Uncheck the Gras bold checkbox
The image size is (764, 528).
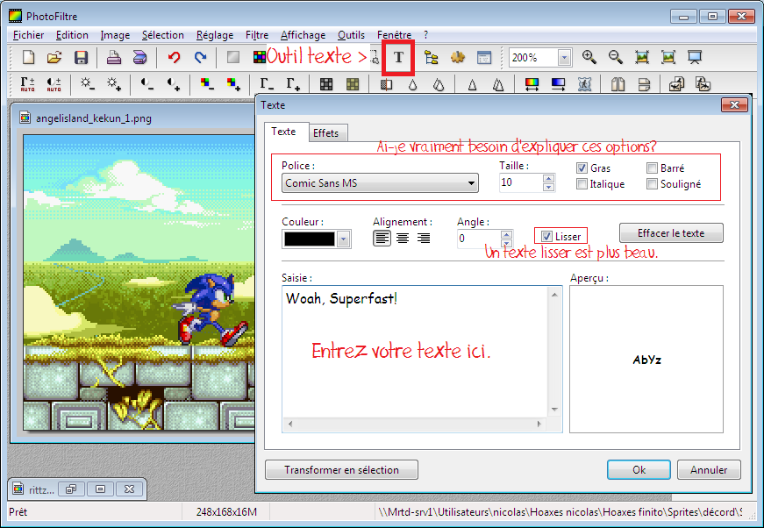582,168
